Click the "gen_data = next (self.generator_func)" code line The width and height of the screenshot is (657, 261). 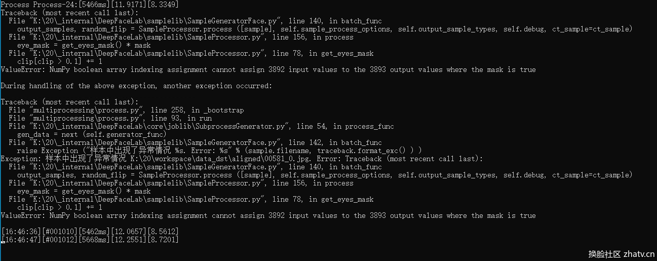tap(92, 134)
